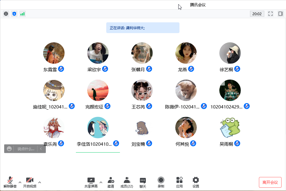
Task: Expand share options arrow beside 共享屏幕
Action: point(101,182)
